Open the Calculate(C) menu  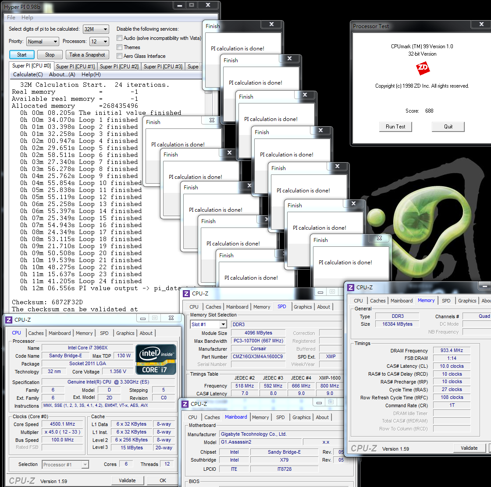tap(28, 75)
